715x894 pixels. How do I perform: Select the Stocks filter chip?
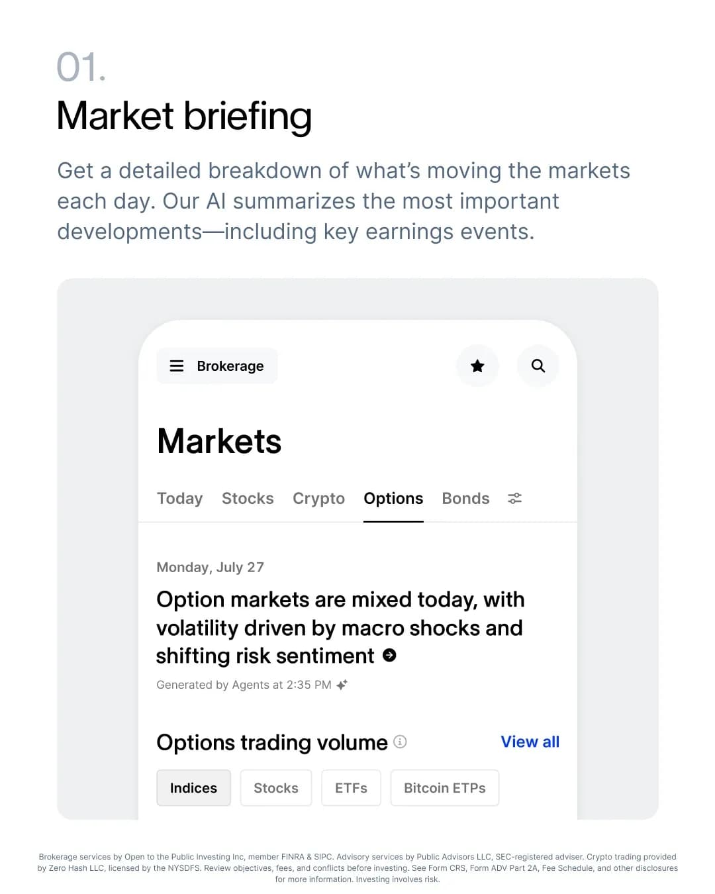click(276, 788)
